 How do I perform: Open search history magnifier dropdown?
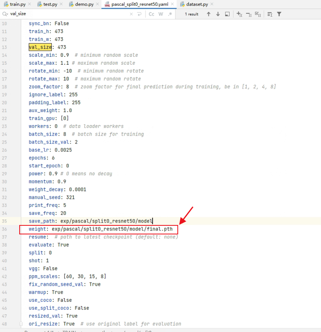click(5, 14)
